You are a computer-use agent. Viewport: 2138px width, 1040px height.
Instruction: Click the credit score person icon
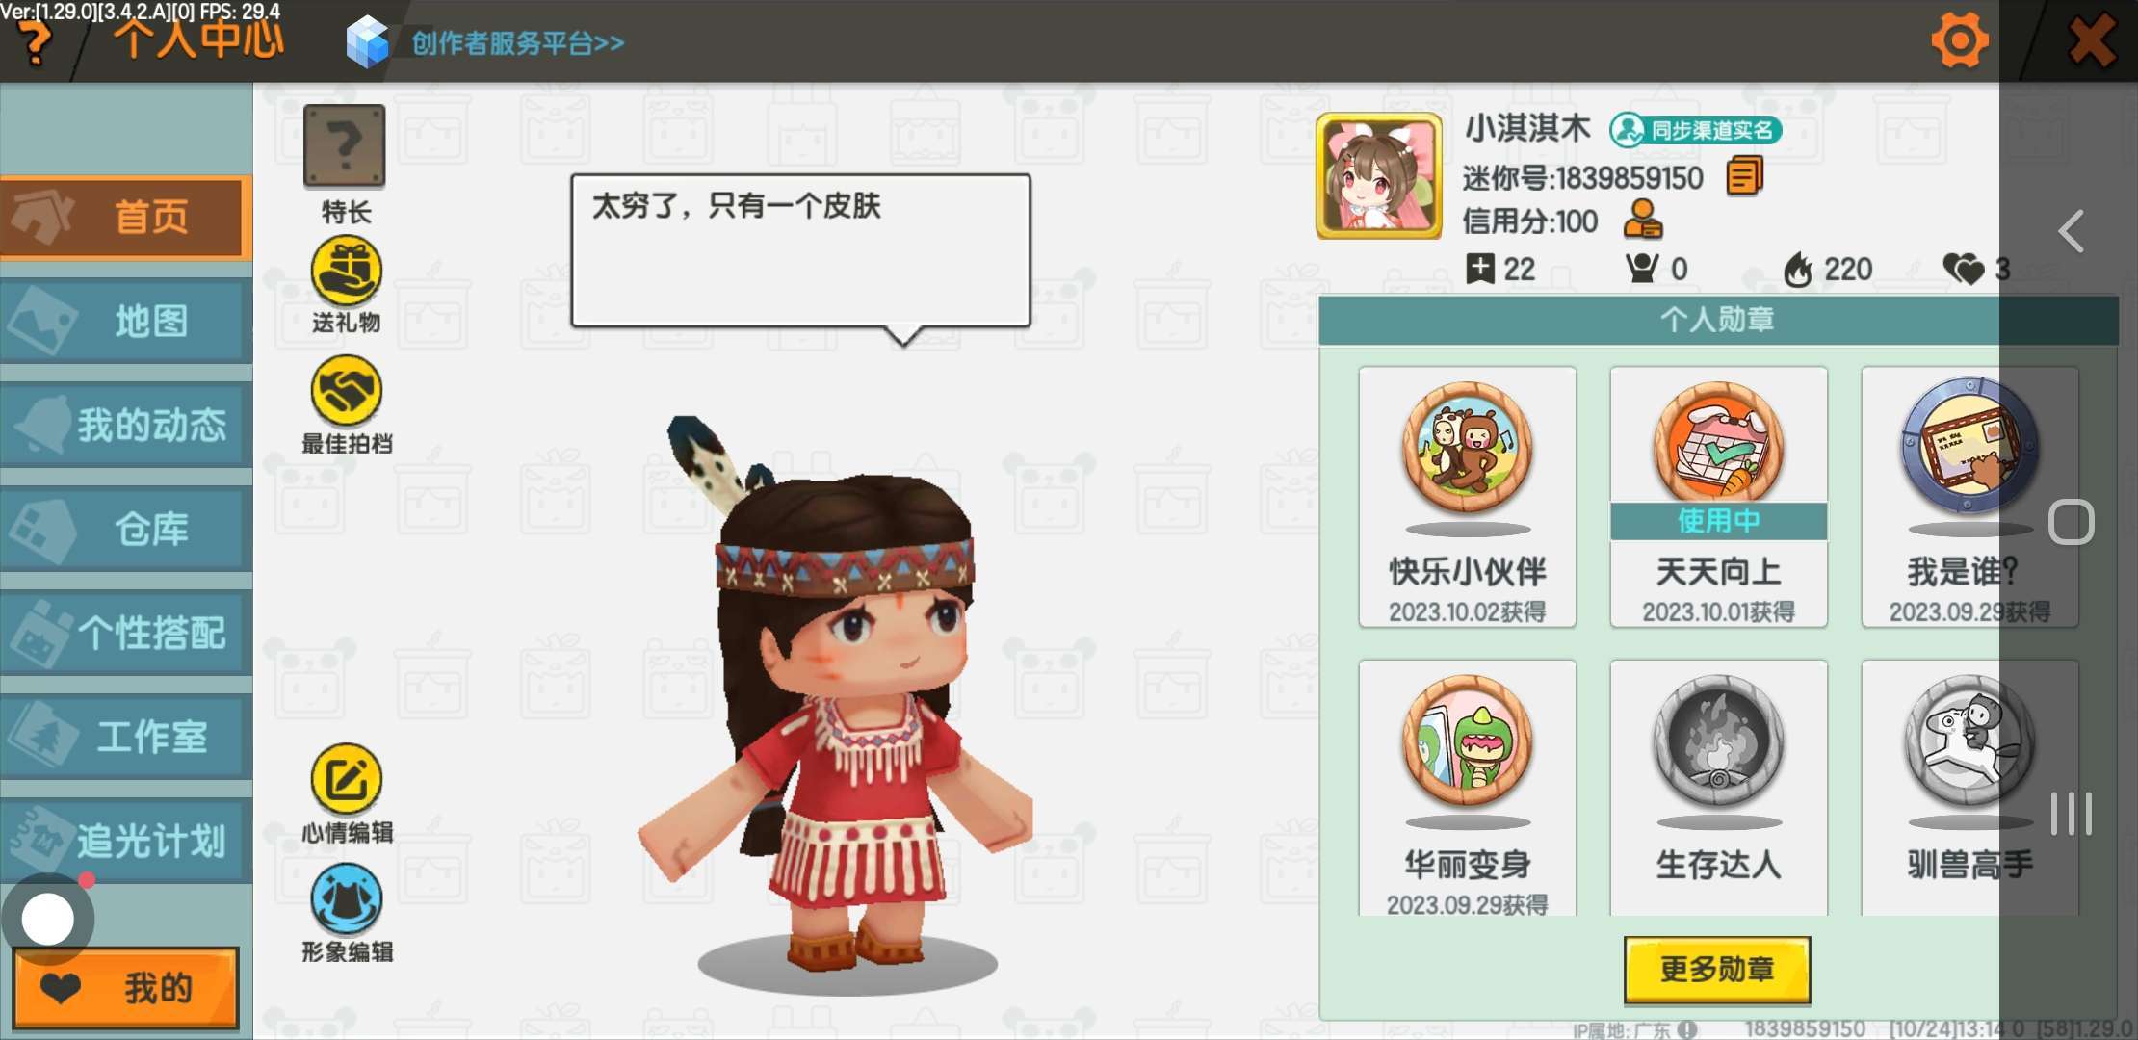1643,220
